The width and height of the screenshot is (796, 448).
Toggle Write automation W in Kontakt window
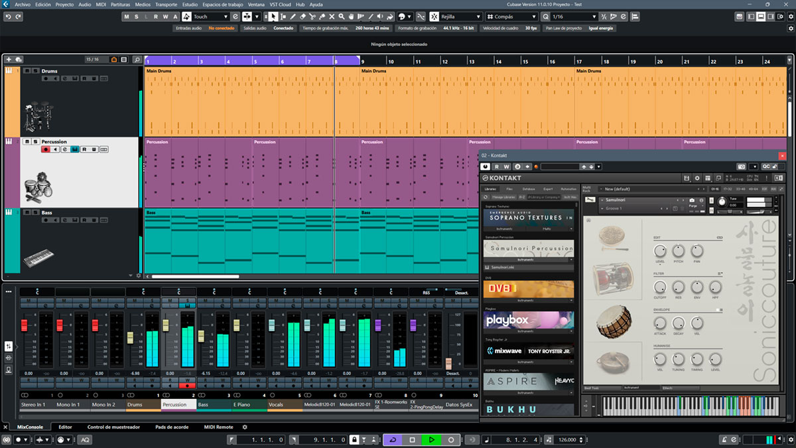click(507, 167)
